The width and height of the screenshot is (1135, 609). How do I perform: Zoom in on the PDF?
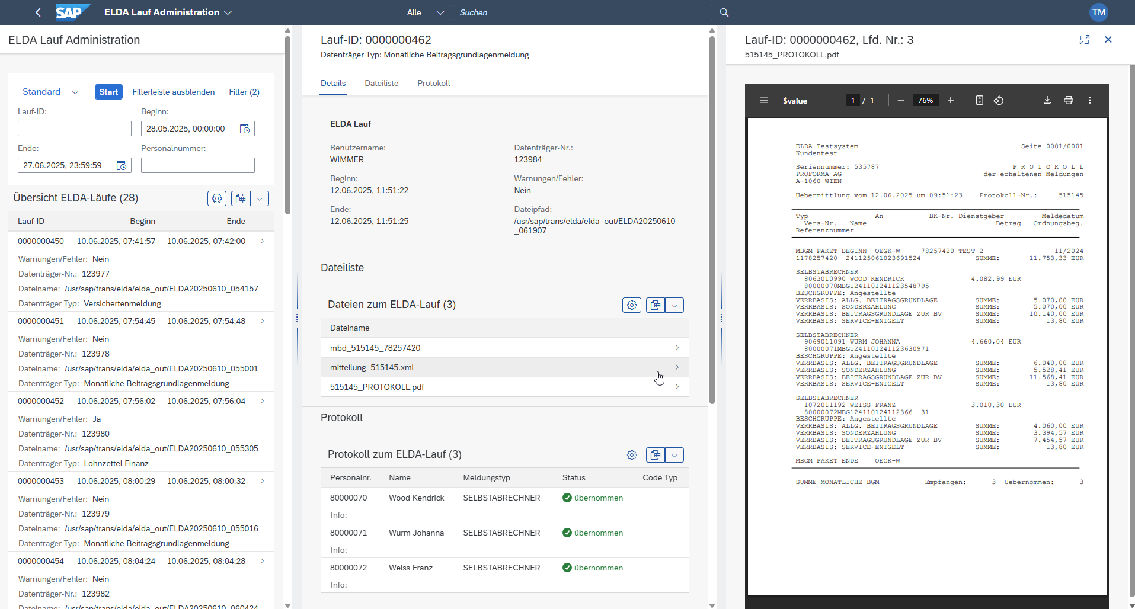click(x=951, y=101)
